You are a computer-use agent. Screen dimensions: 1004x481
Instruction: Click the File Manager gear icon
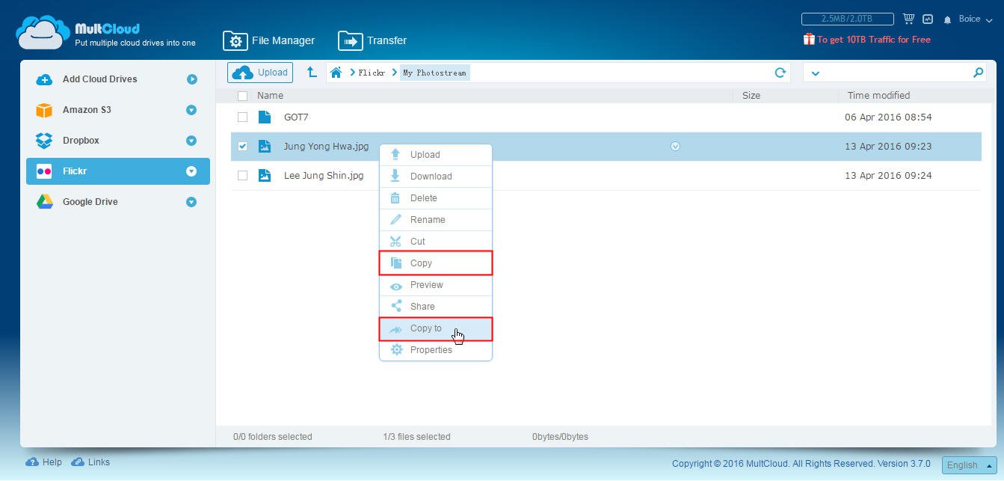[235, 40]
